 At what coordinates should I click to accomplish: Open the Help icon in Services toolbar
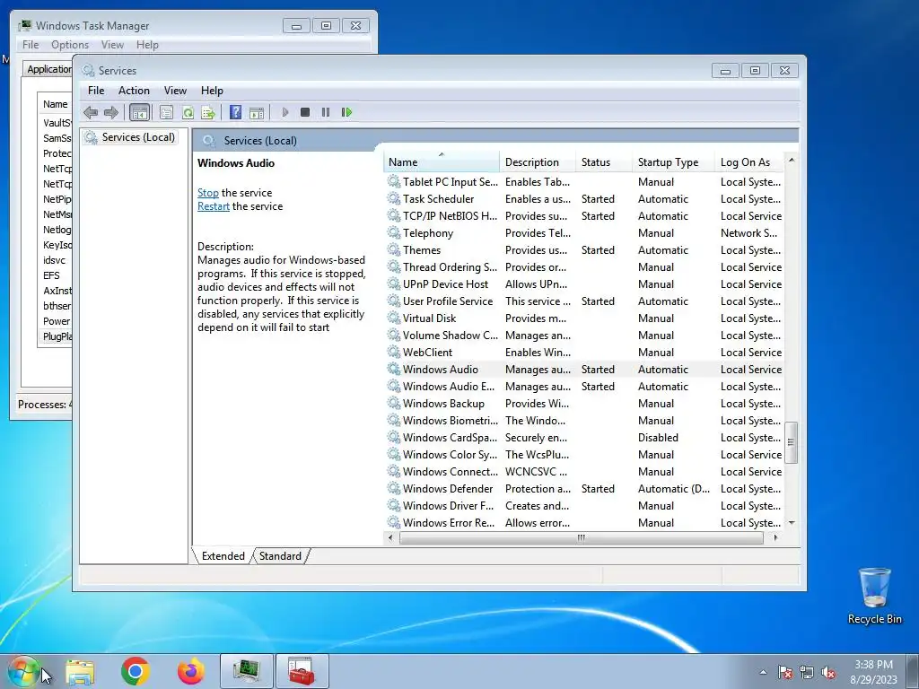pos(236,112)
